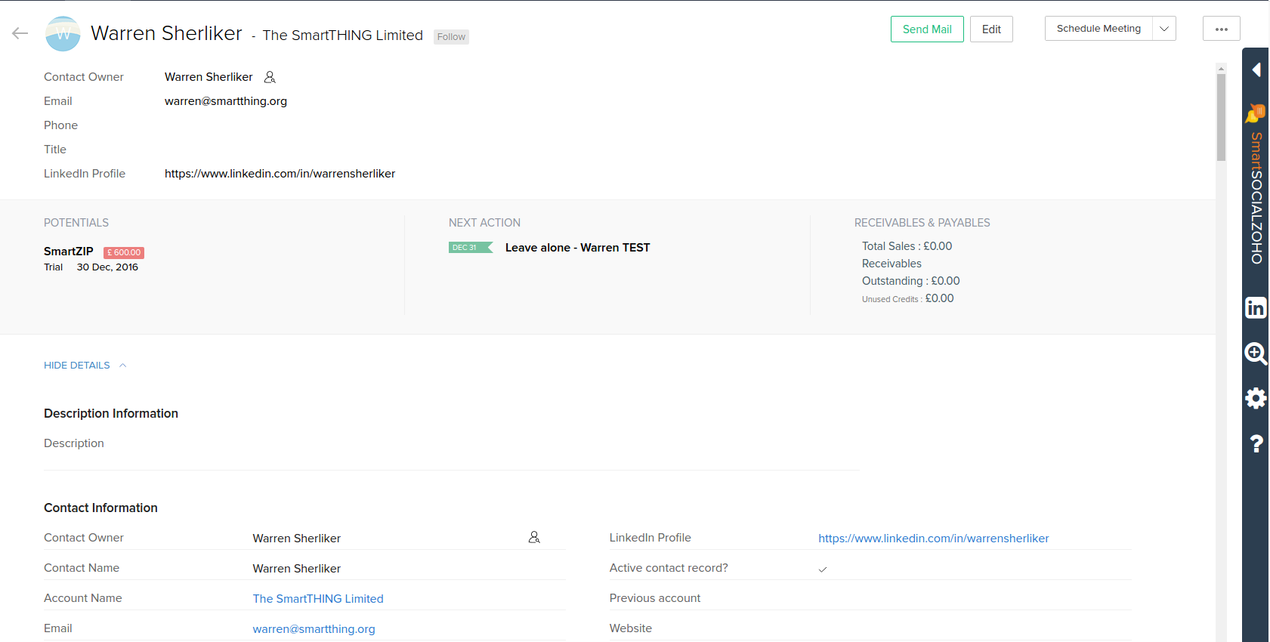Click Schedule Meeting button
Viewport: 1270px width, 642px height.
pos(1099,29)
